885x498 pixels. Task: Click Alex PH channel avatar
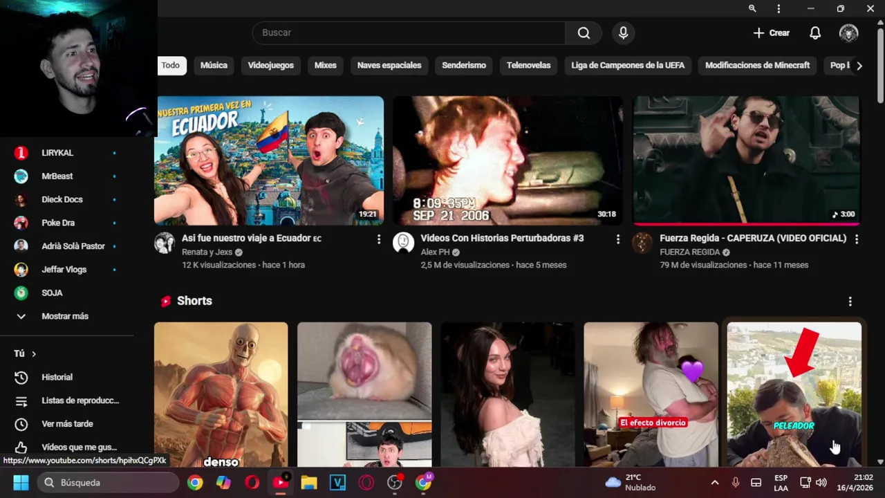click(x=404, y=243)
